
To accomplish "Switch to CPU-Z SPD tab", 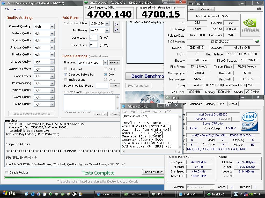I will [x=221, y=104].
